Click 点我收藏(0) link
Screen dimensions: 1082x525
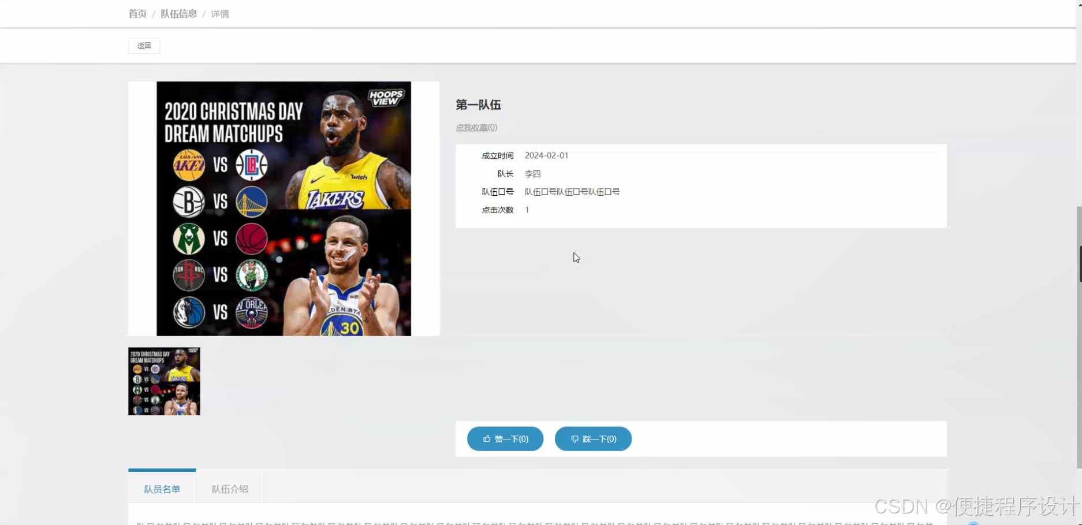(476, 127)
